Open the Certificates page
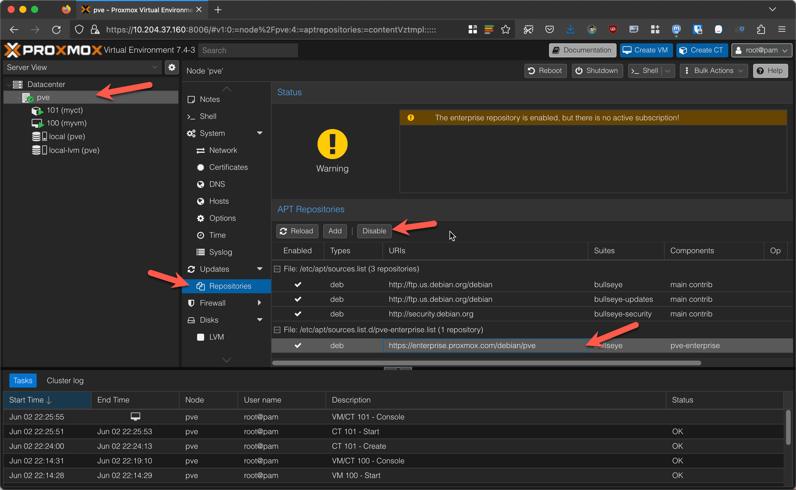This screenshot has height=490, width=796. [x=228, y=167]
